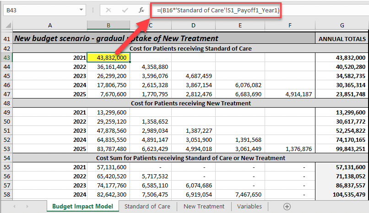369x213 pixels.
Task: Select cell with value 1,358,652
Action: (x=151, y=122)
